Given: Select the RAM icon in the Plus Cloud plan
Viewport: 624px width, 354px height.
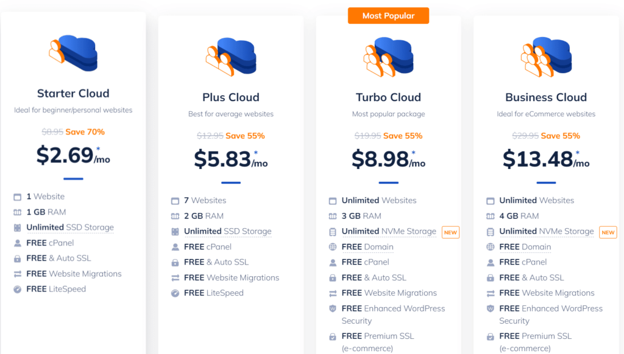Looking at the screenshot, I should pyautogui.click(x=174, y=215).
